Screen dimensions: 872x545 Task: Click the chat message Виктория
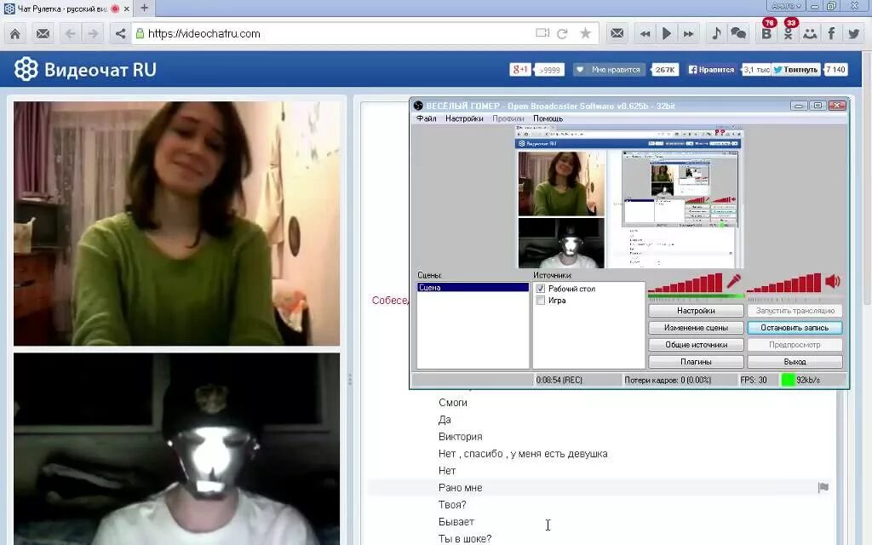point(460,437)
